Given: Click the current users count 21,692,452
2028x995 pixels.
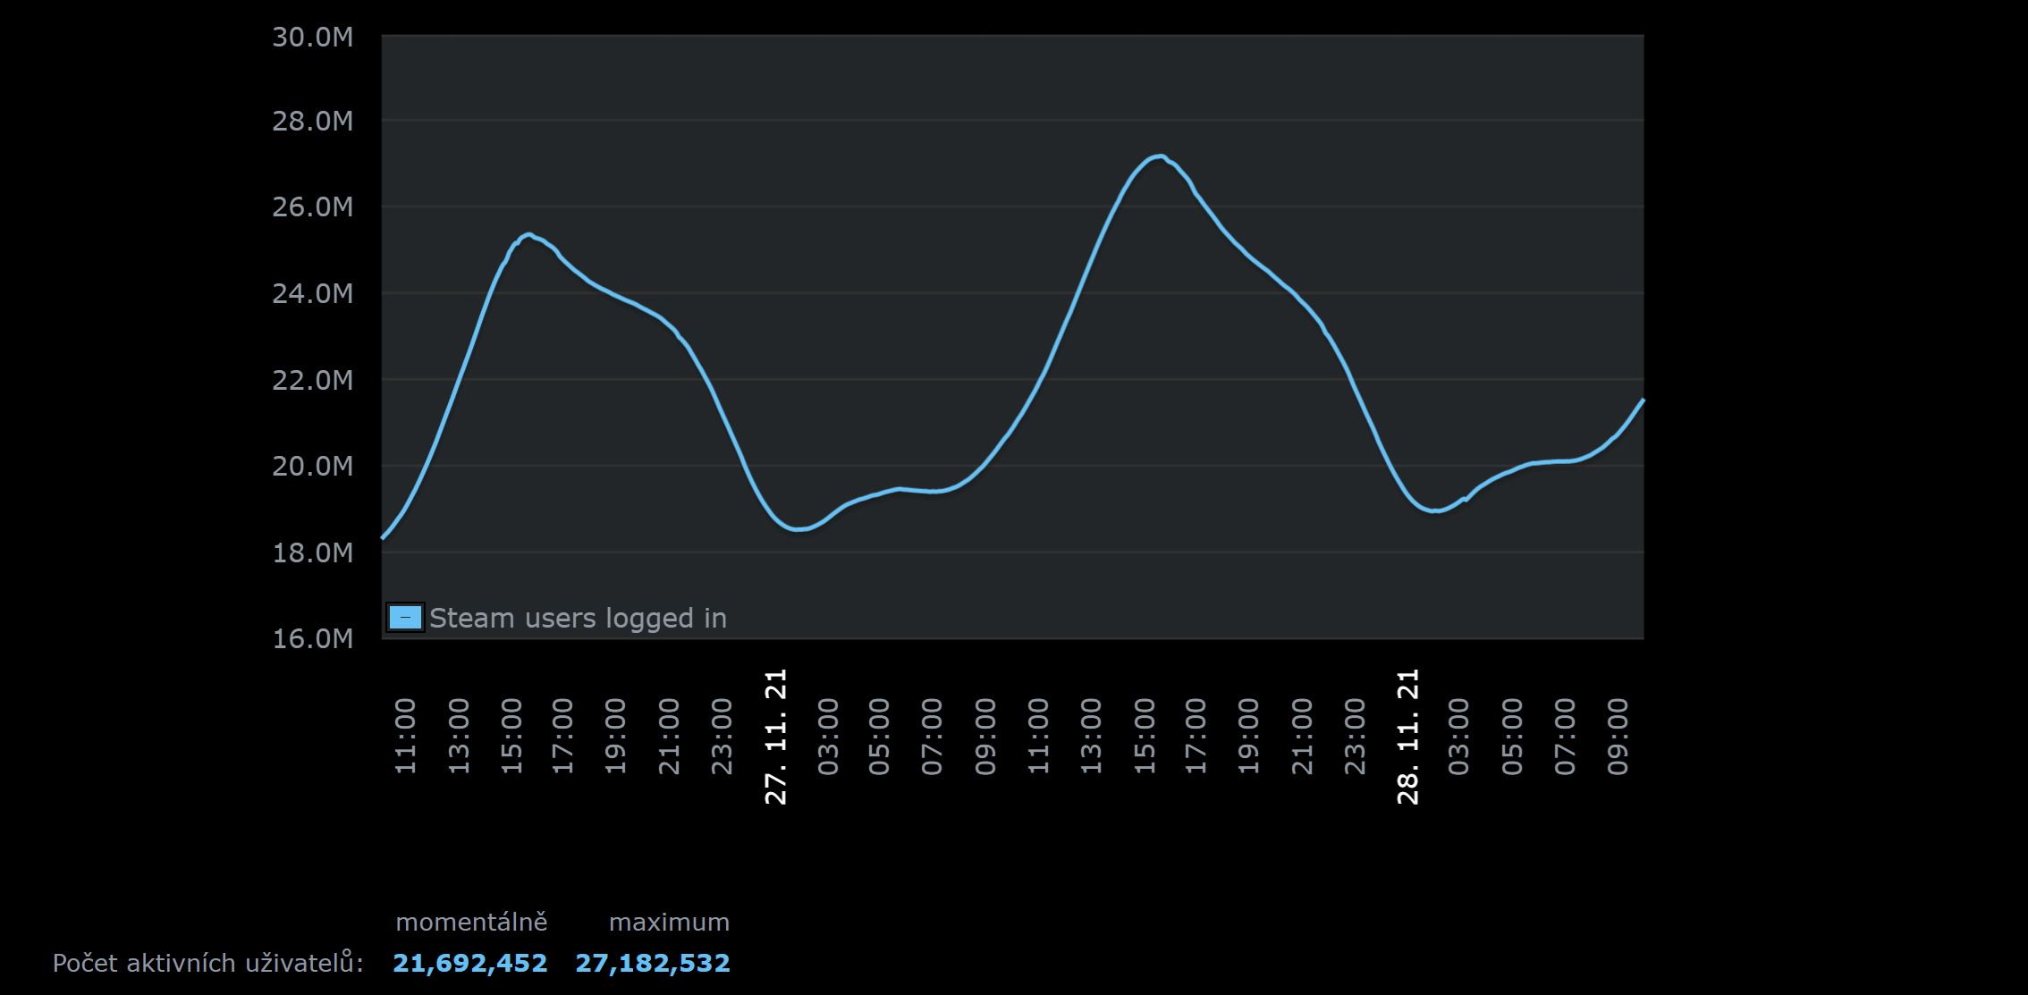Looking at the screenshot, I should coord(469,963).
